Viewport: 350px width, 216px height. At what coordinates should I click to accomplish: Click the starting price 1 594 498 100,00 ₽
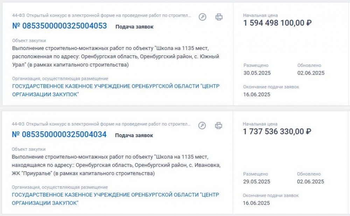coord(278,23)
